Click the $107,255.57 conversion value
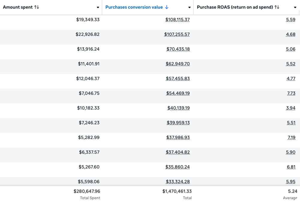300x204 pixels. [x=177, y=34]
